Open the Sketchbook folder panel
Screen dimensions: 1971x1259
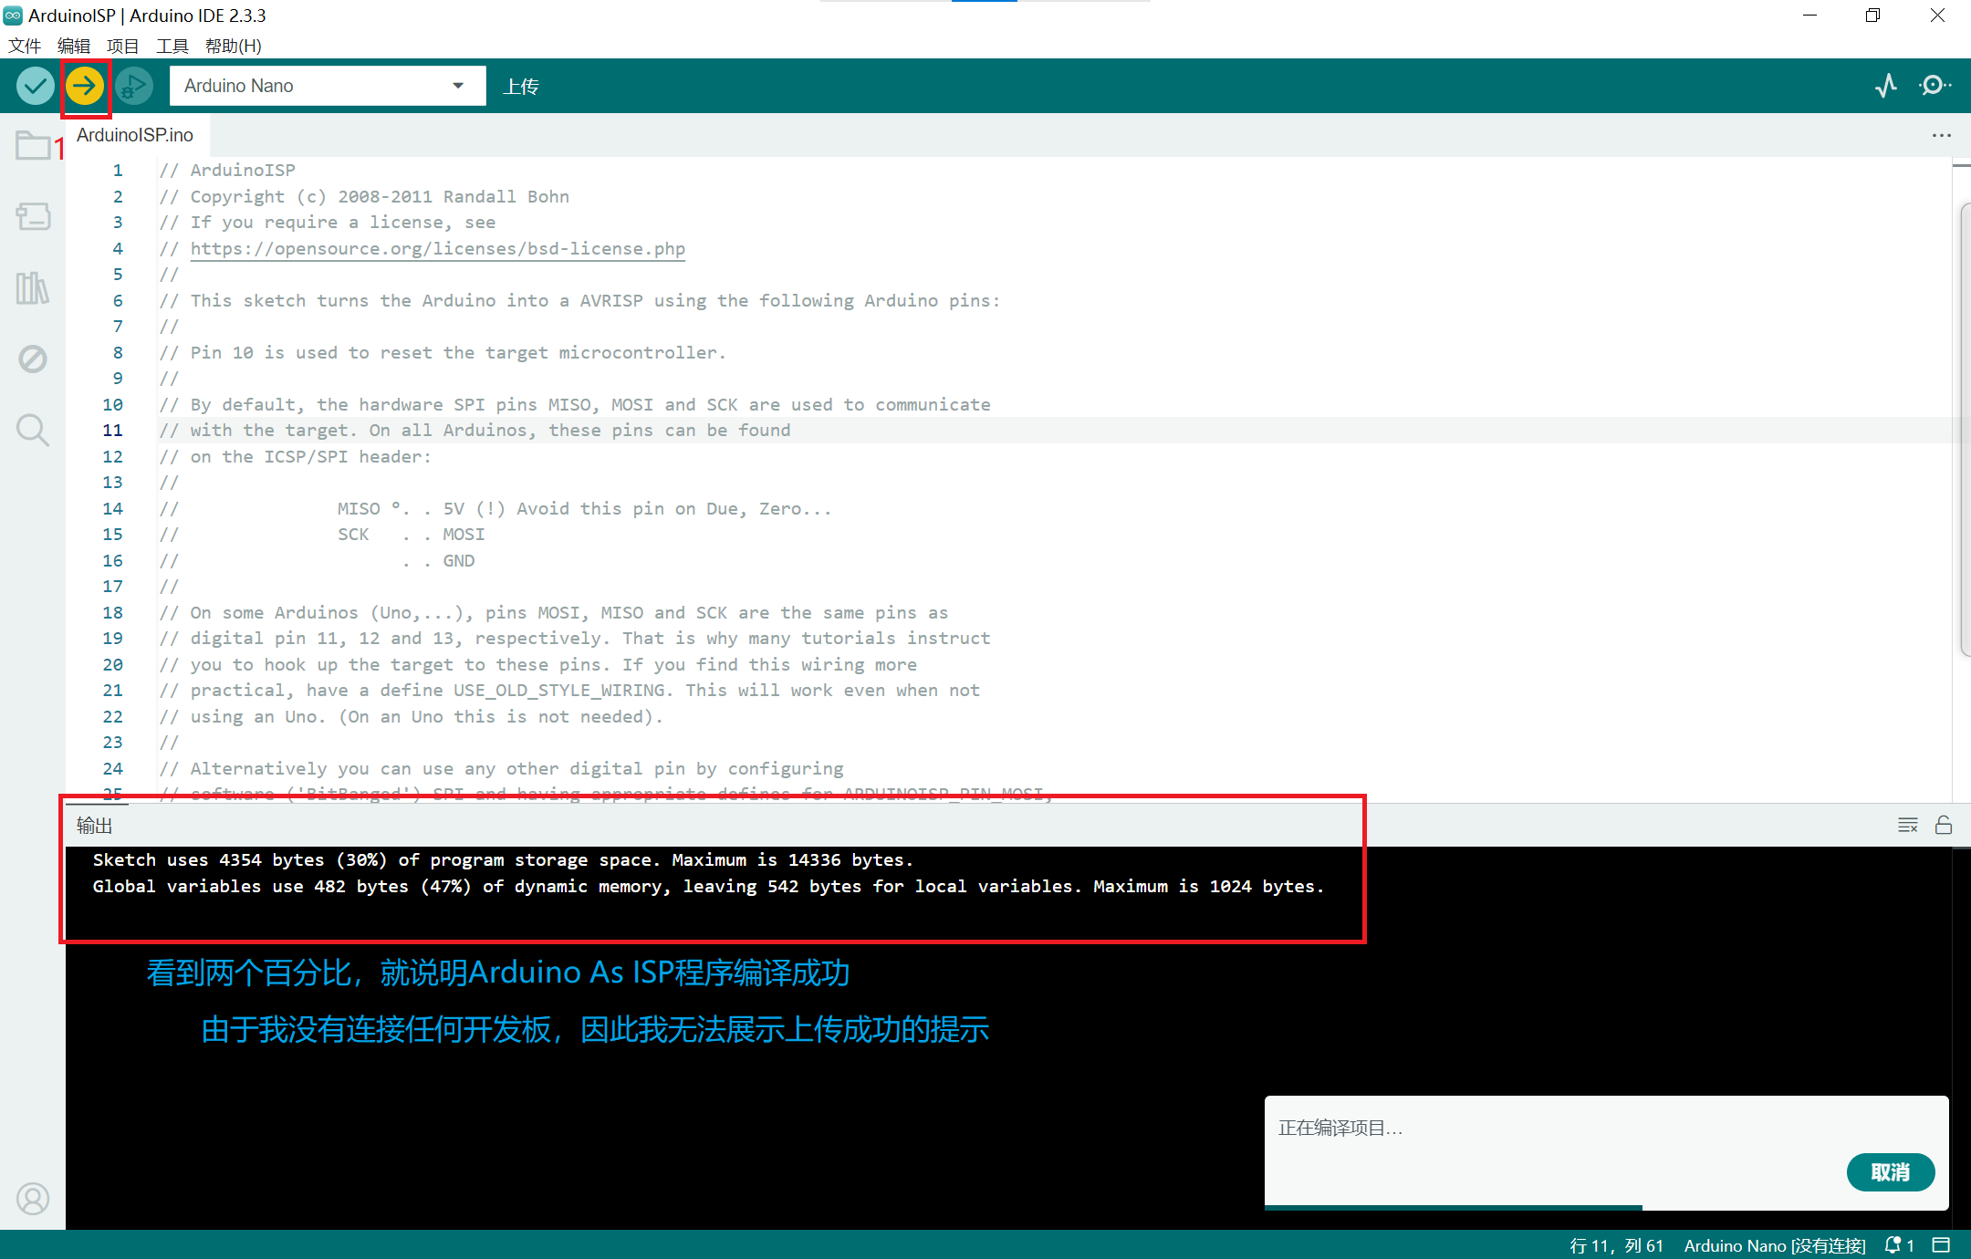point(33,145)
